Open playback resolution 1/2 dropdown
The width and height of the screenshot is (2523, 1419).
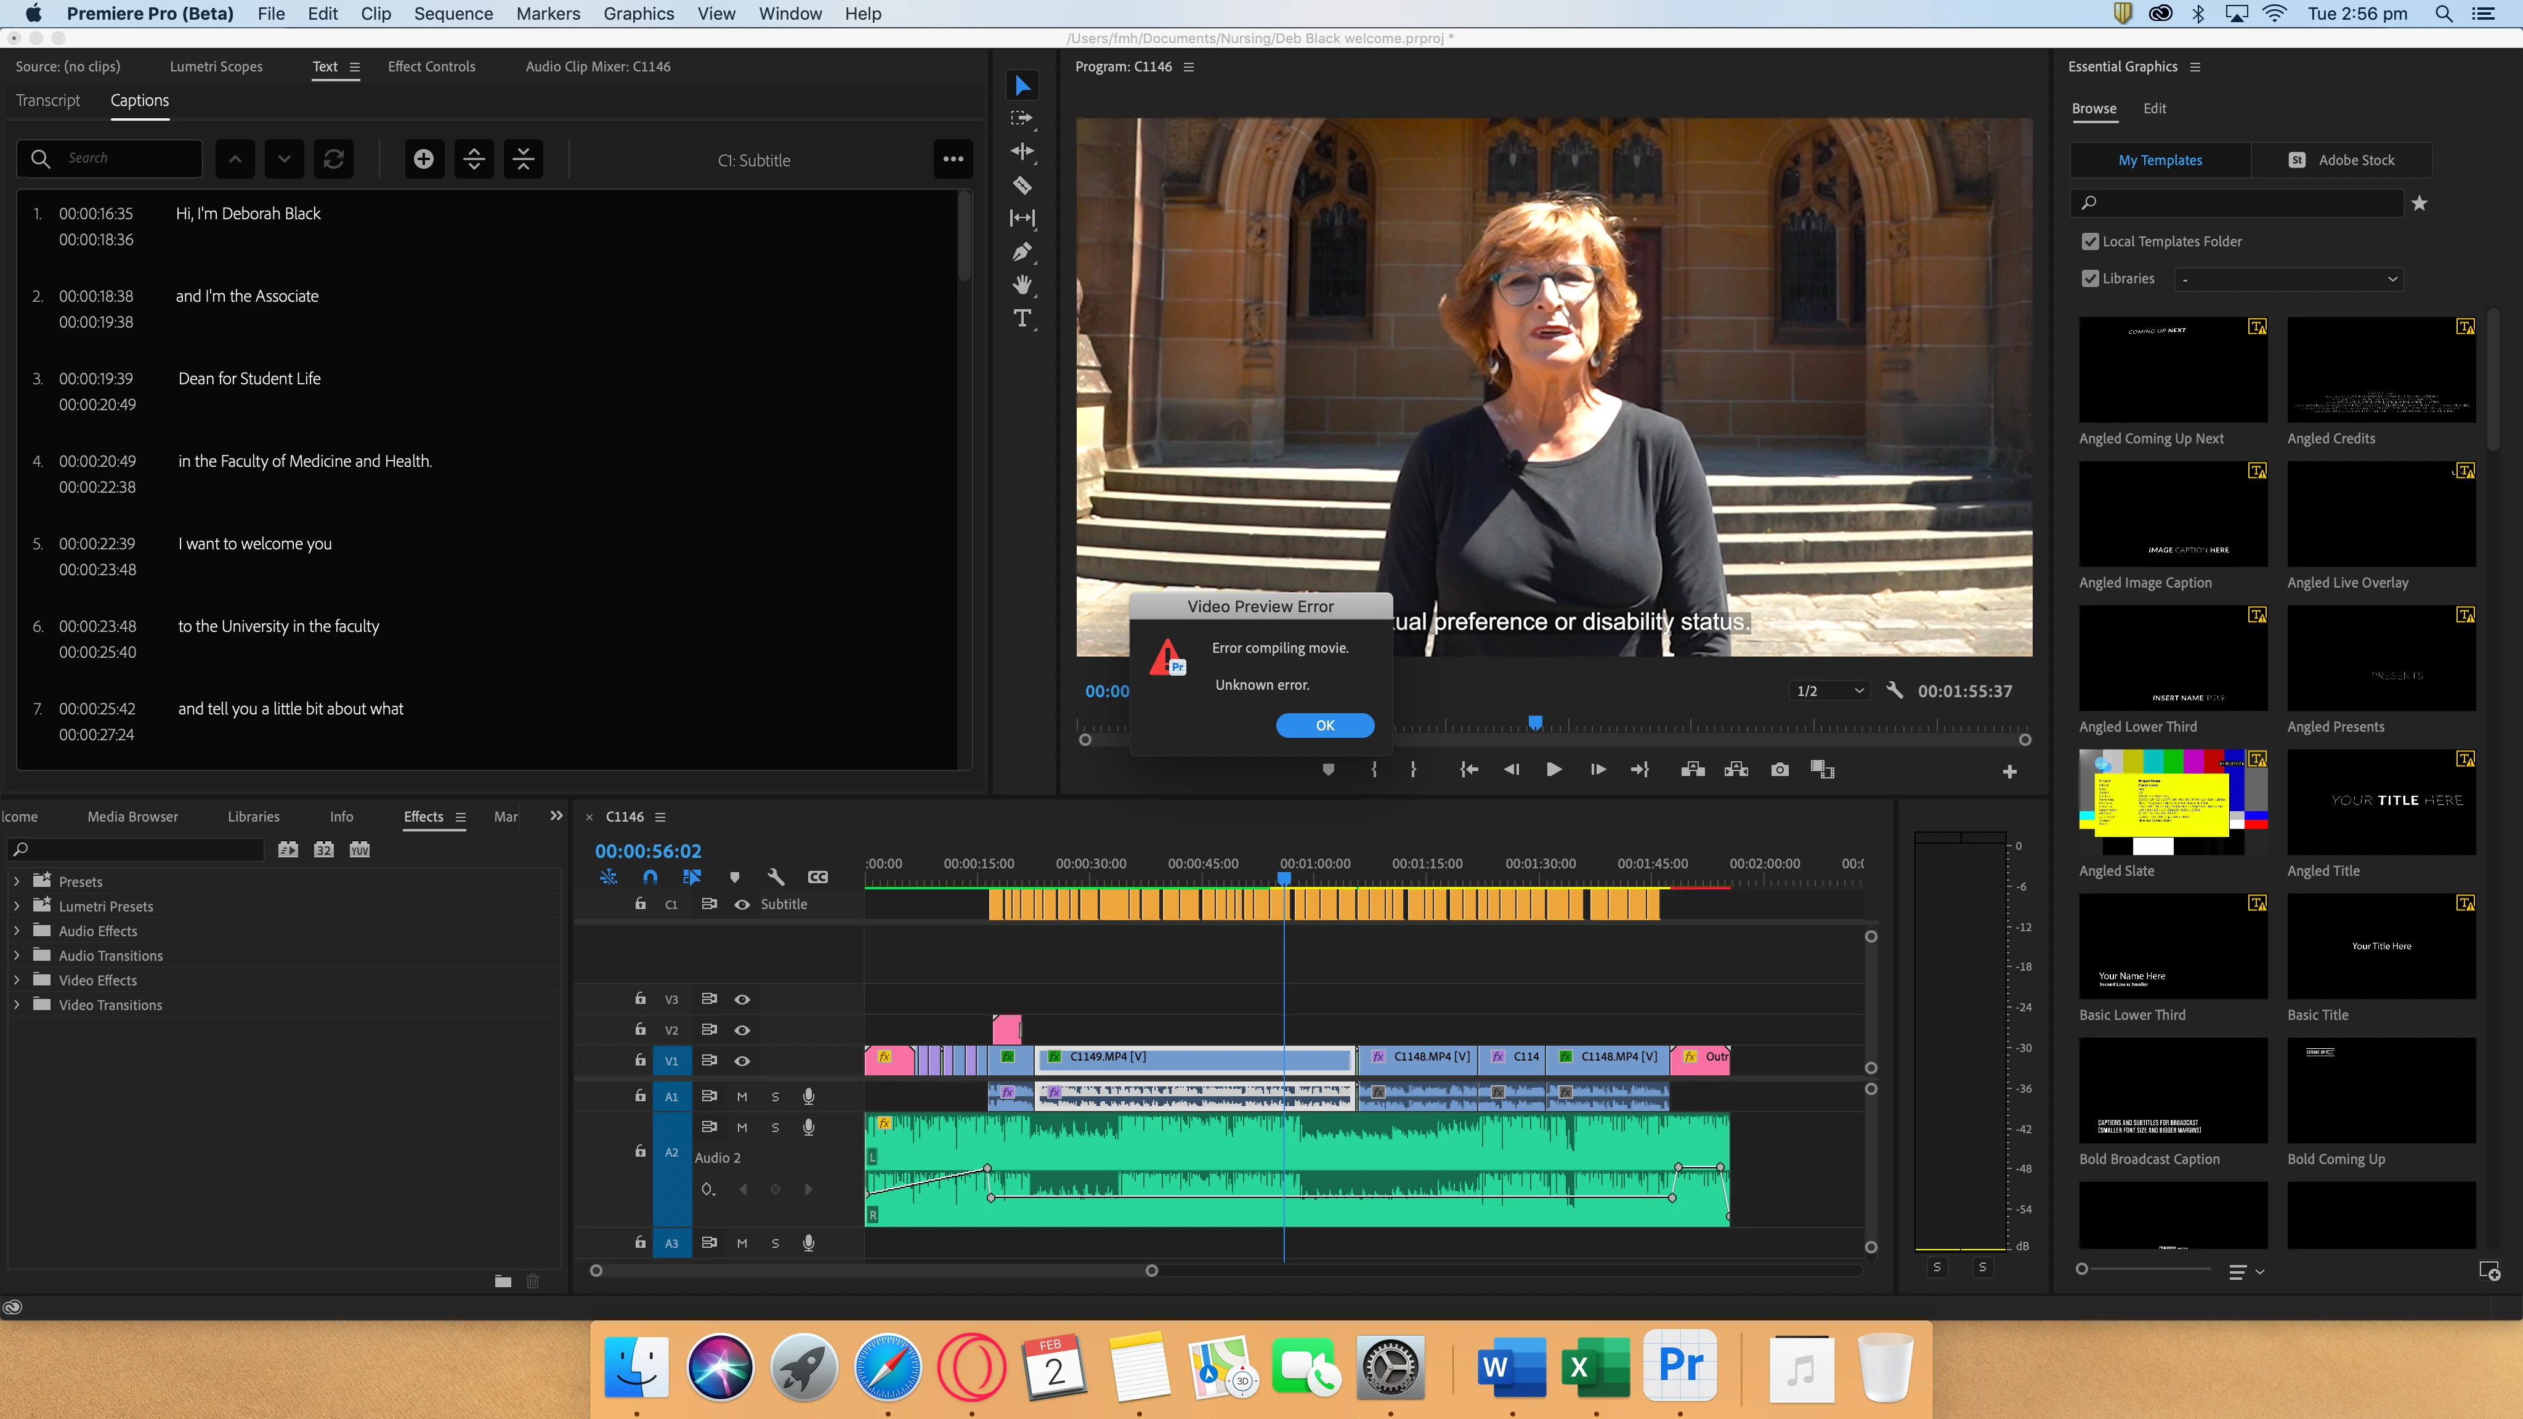(x=1829, y=690)
